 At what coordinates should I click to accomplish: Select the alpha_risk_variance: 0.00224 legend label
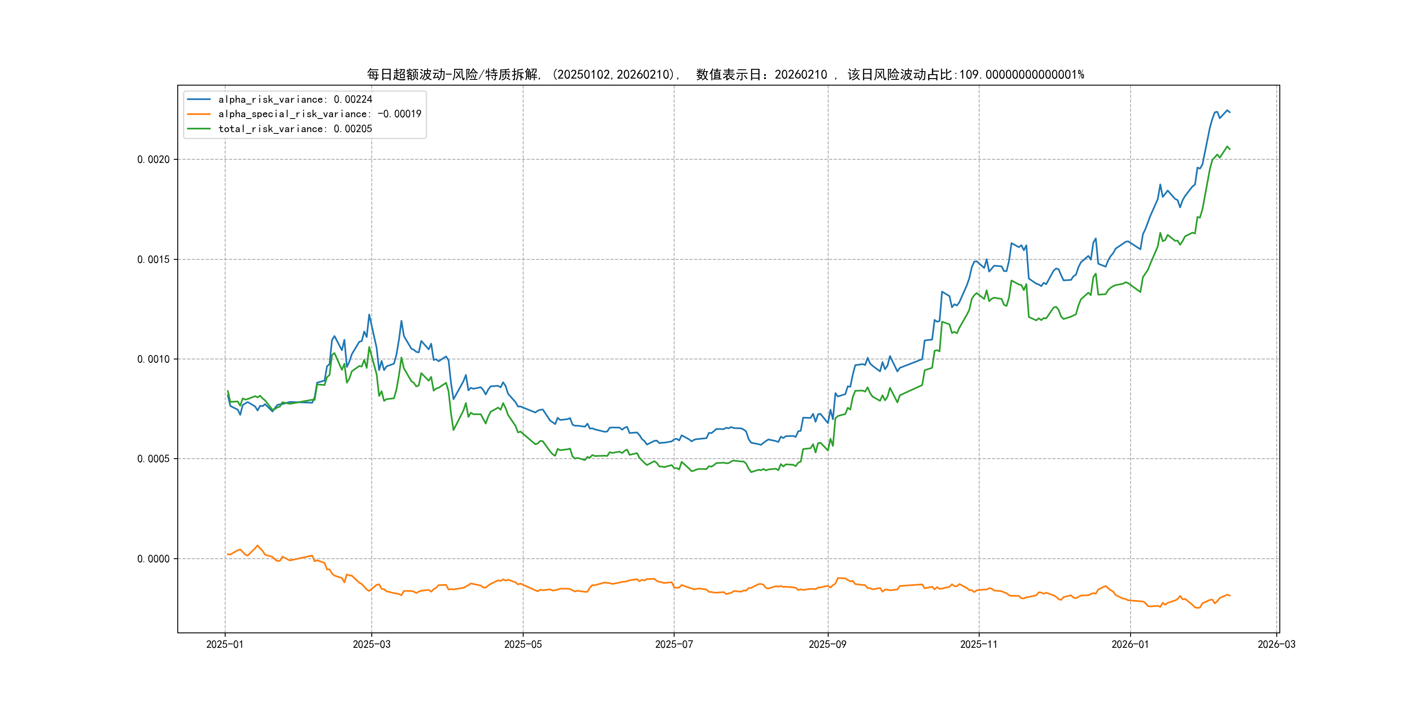295,99
